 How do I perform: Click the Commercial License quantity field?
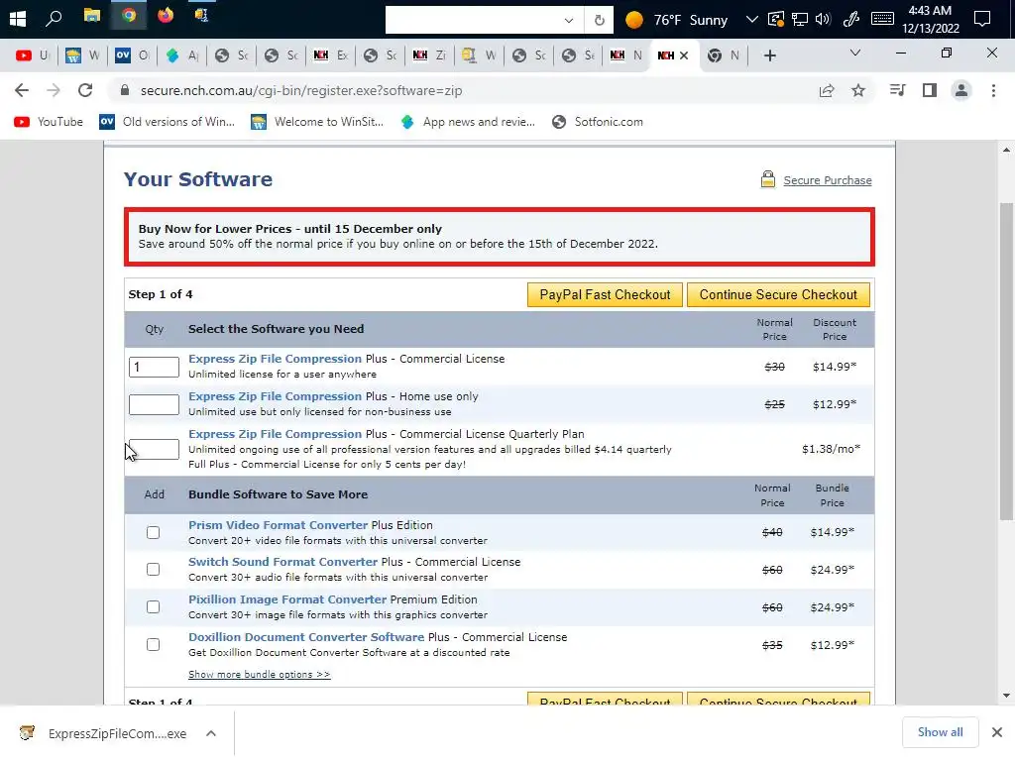click(154, 367)
